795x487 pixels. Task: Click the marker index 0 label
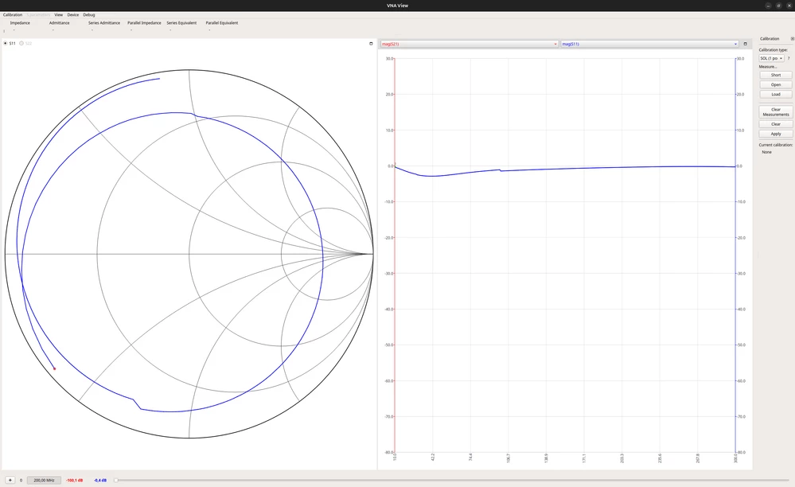[x=21, y=481]
